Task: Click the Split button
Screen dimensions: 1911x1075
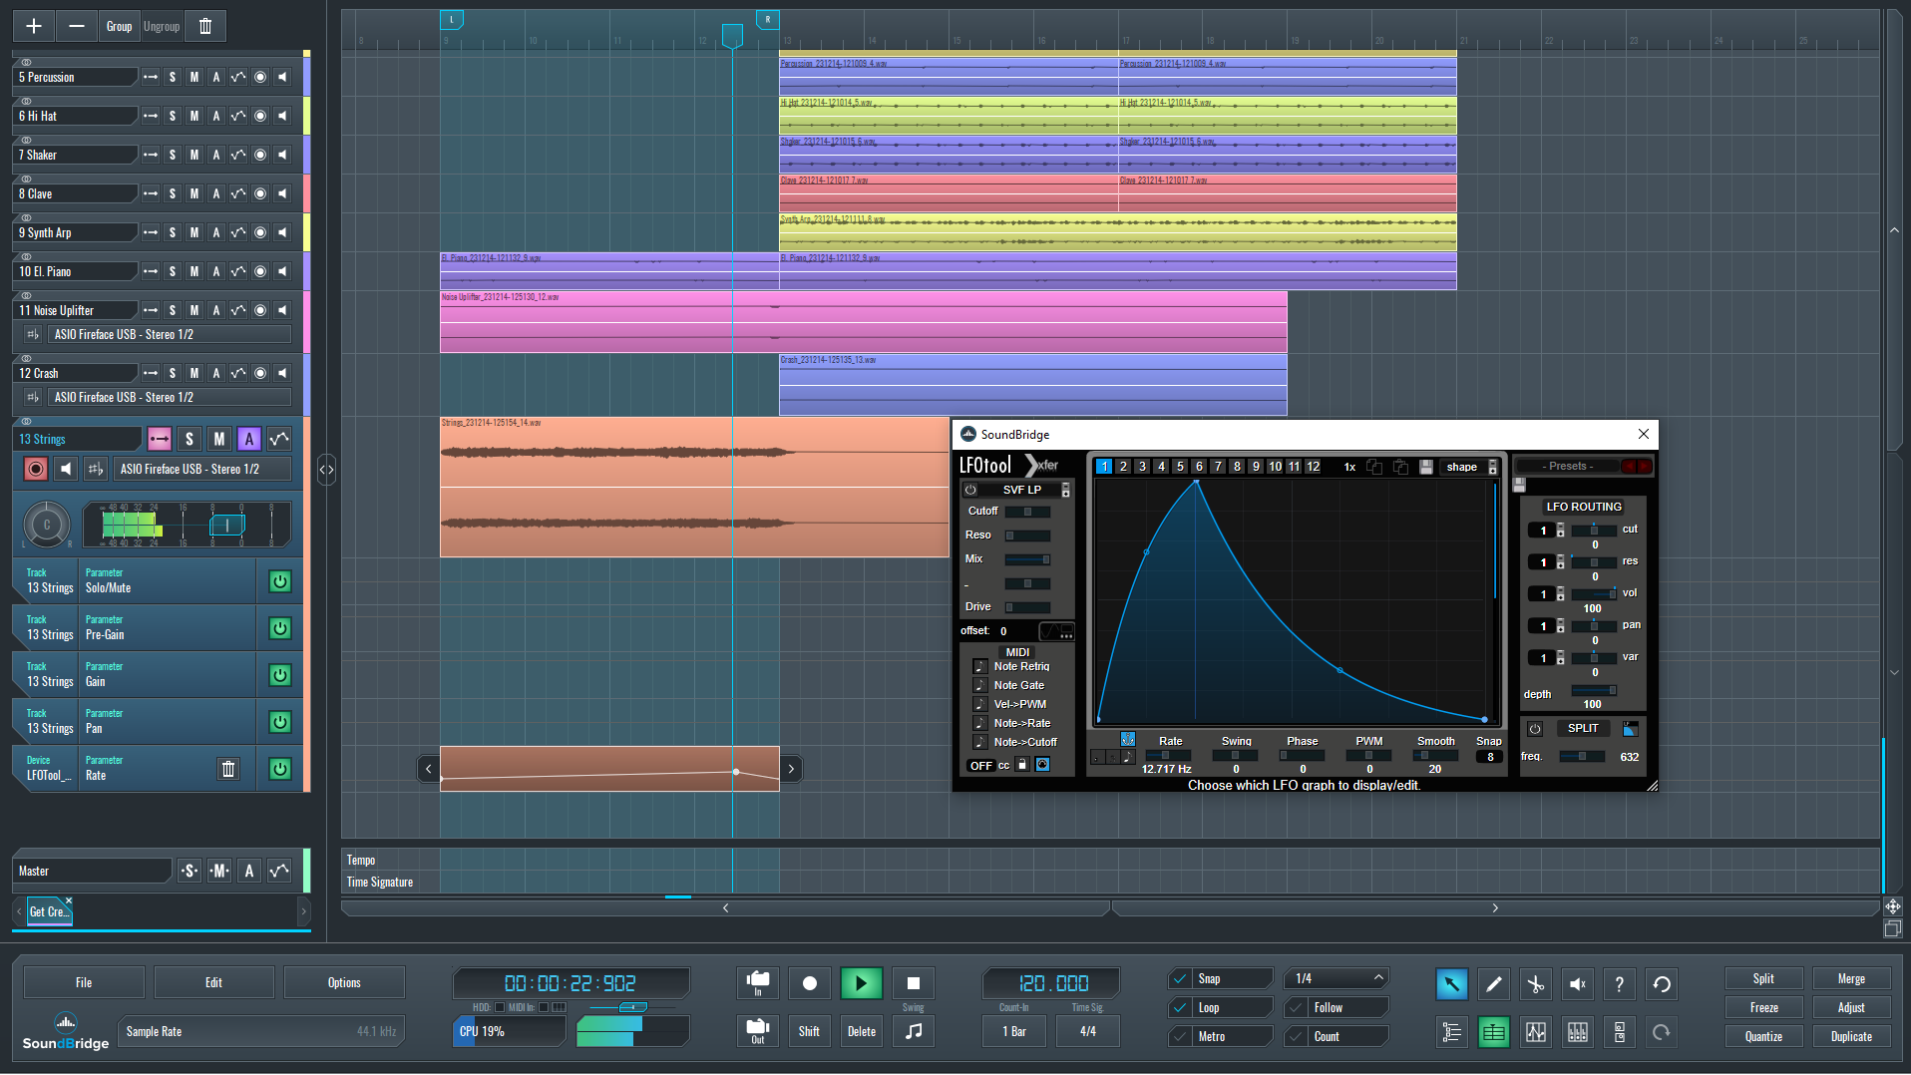Action: [1763, 979]
